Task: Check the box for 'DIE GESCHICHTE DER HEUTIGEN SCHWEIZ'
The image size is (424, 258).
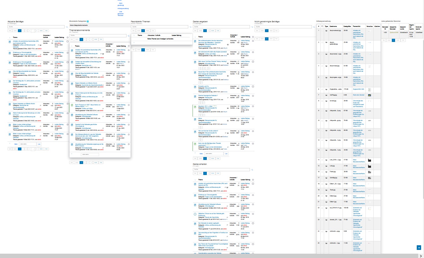Action: pos(253,52)
